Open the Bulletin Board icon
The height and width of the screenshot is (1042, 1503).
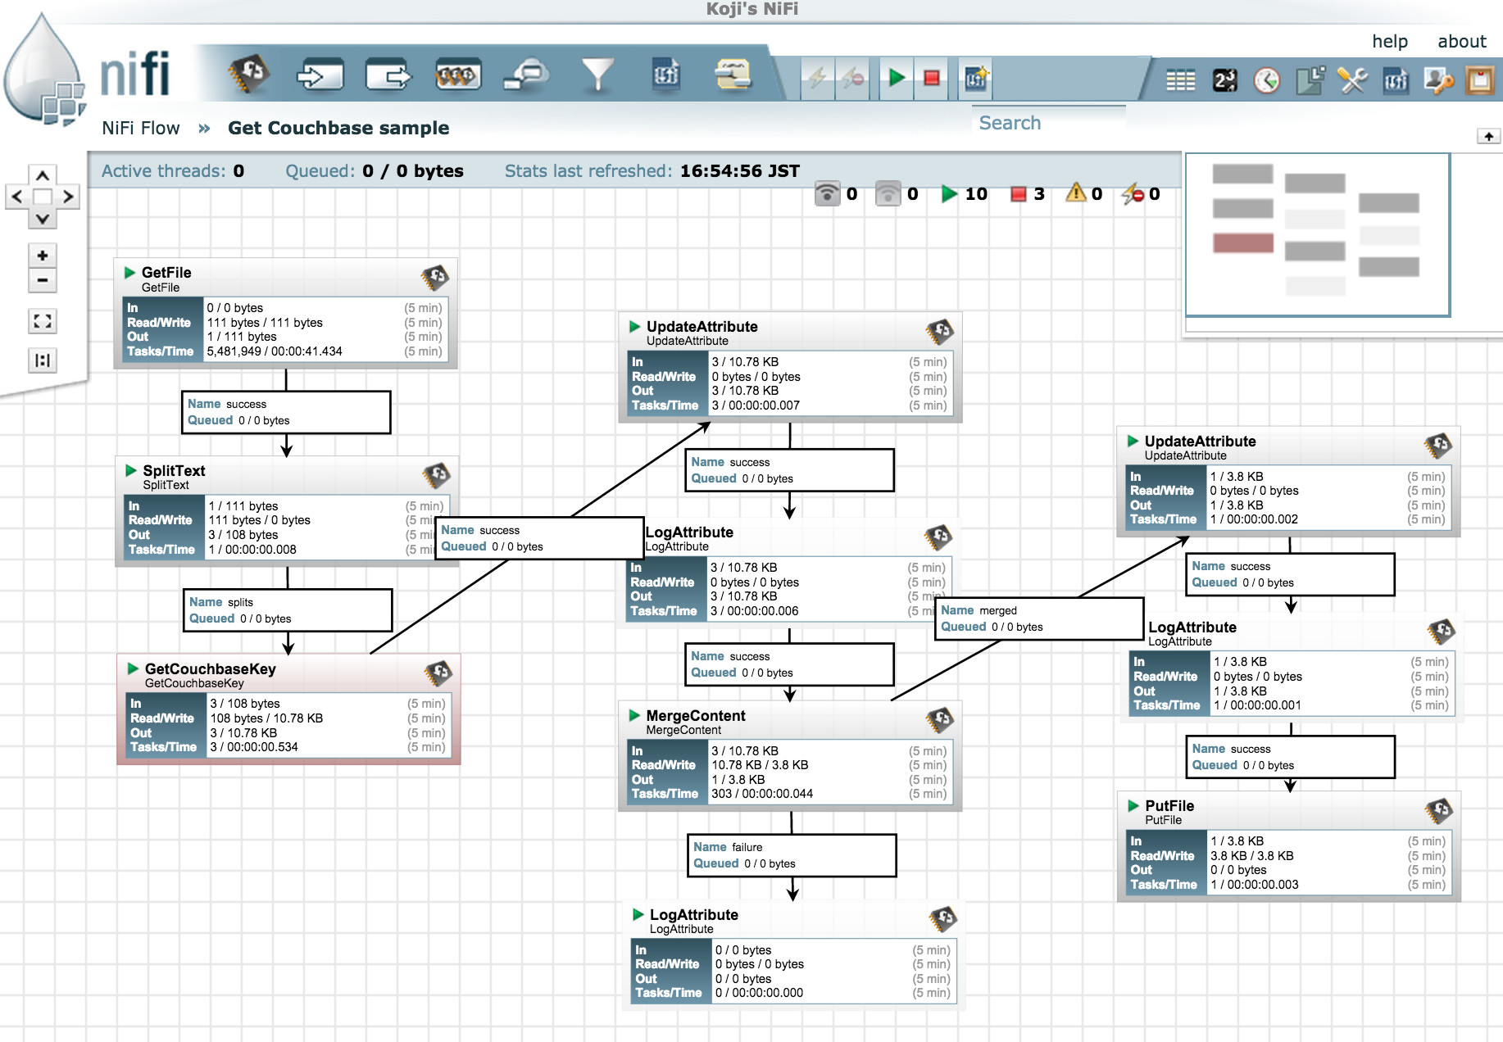point(1480,80)
